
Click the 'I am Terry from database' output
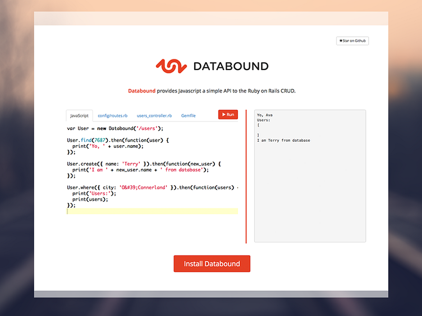point(283,140)
